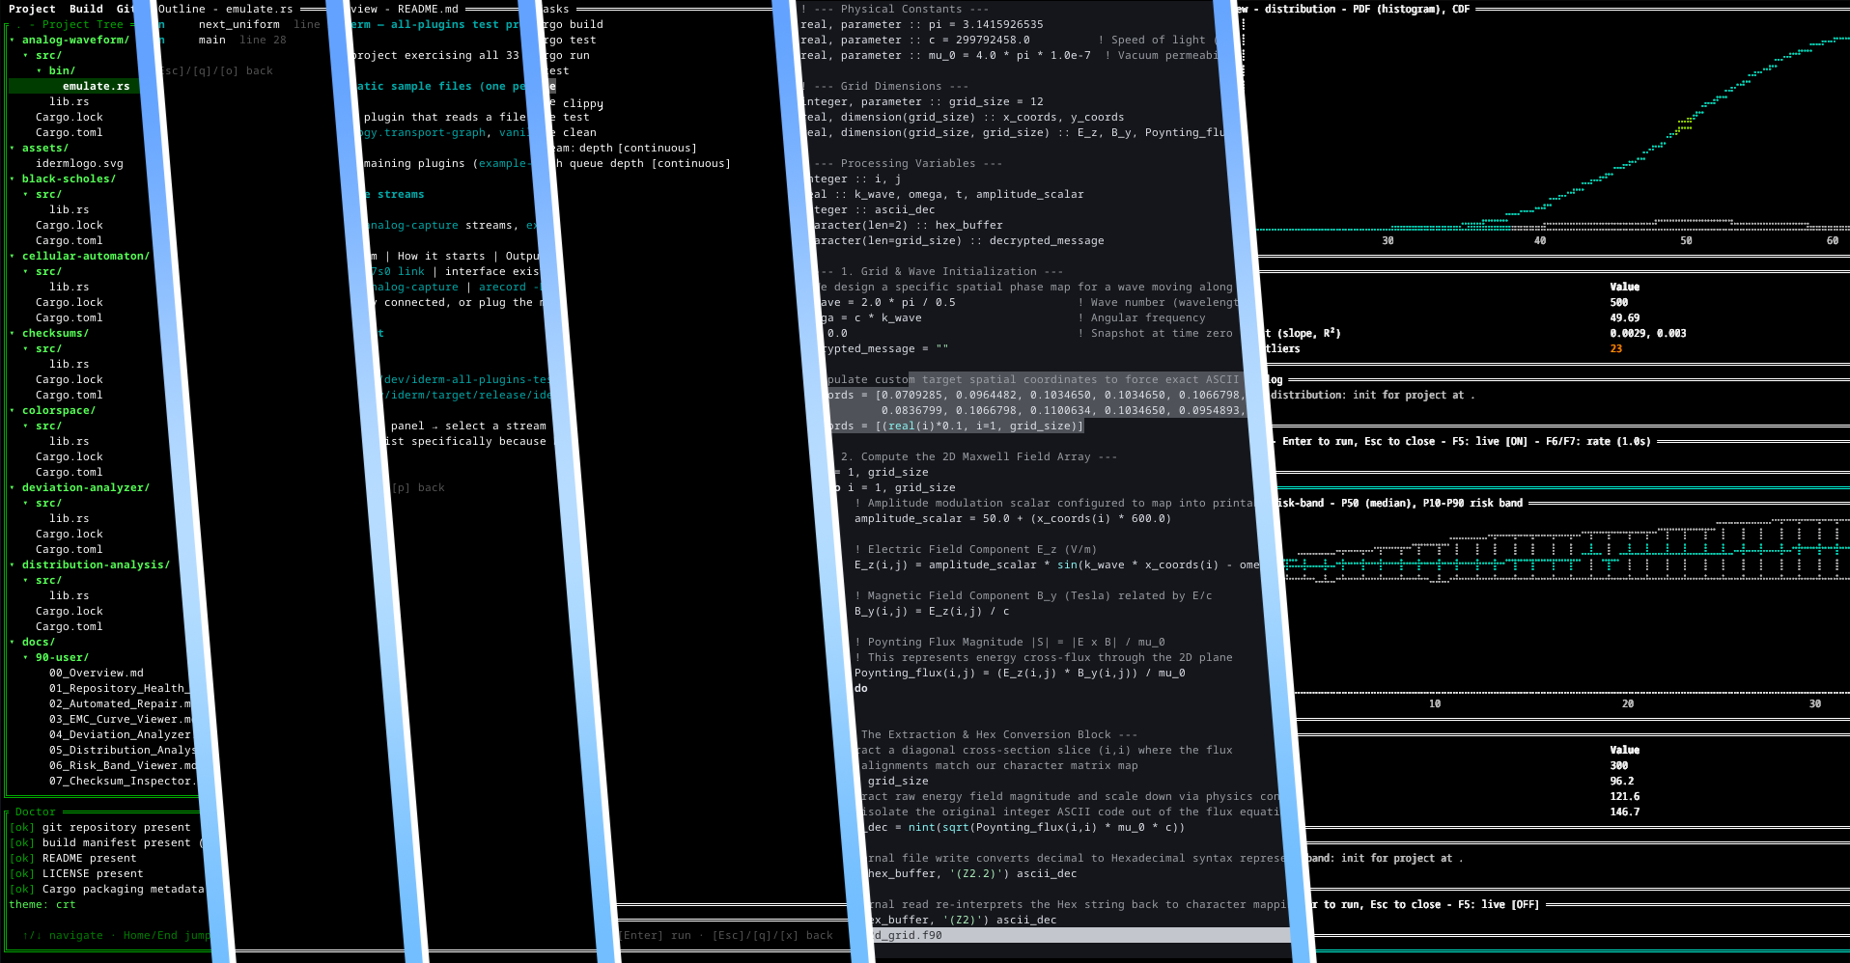The width and height of the screenshot is (1850, 963).
Task: Collapse the docs/ folder
Action: click(13, 642)
